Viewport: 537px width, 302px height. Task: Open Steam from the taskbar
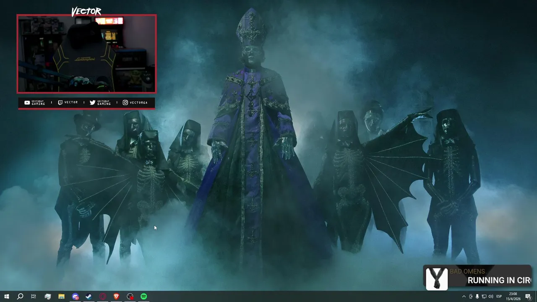tap(89, 297)
